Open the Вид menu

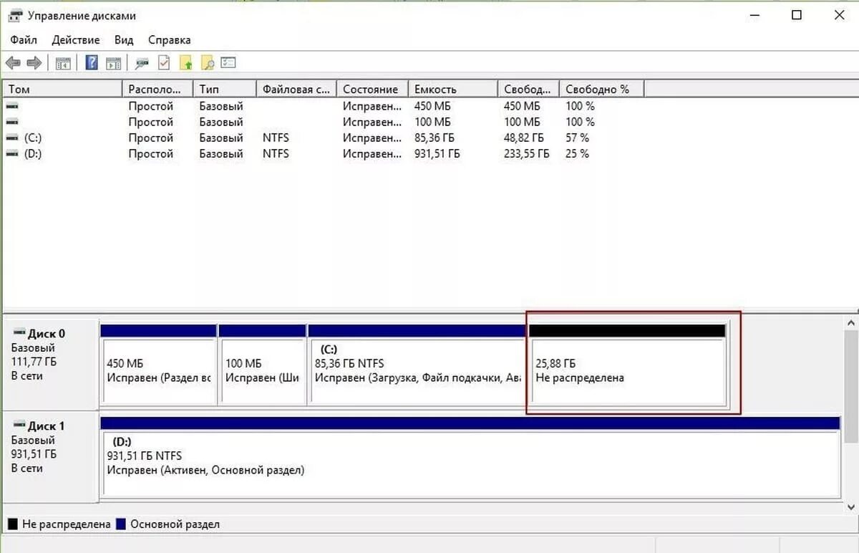point(124,40)
